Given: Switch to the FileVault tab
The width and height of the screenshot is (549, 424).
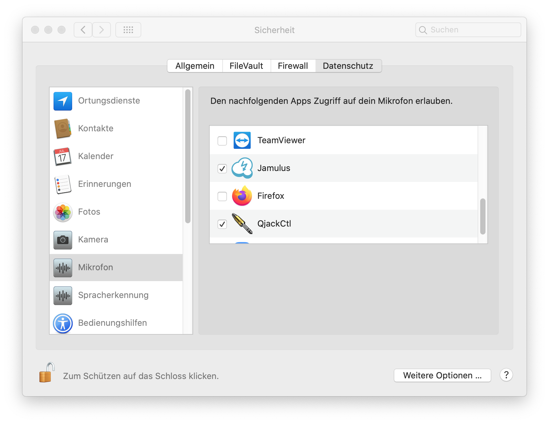Looking at the screenshot, I should tap(246, 66).
